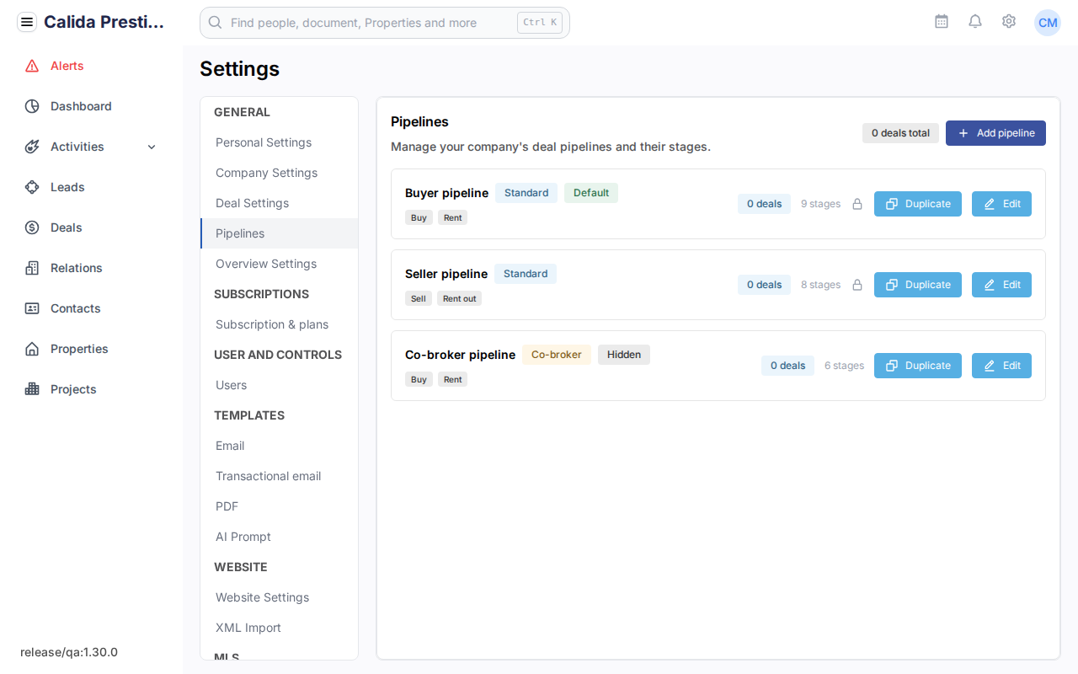Click the 'Rent out' tag on Seller pipeline
The height and width of the screenshot is (674, 1078).
point(459,298)
